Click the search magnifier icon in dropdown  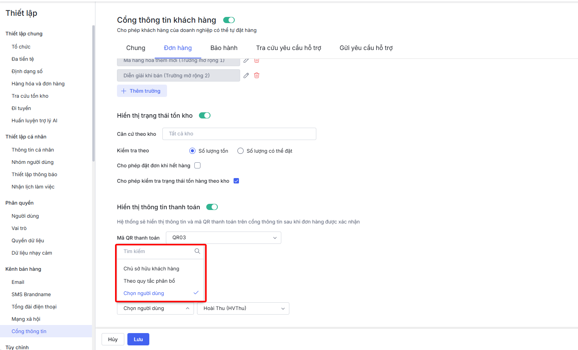197,251
